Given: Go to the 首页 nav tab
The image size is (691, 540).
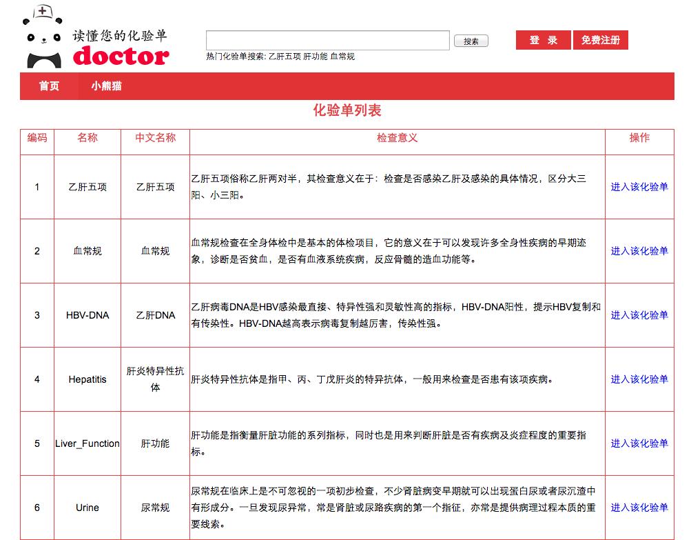Looking at the screenshot, I should (49, 86).
